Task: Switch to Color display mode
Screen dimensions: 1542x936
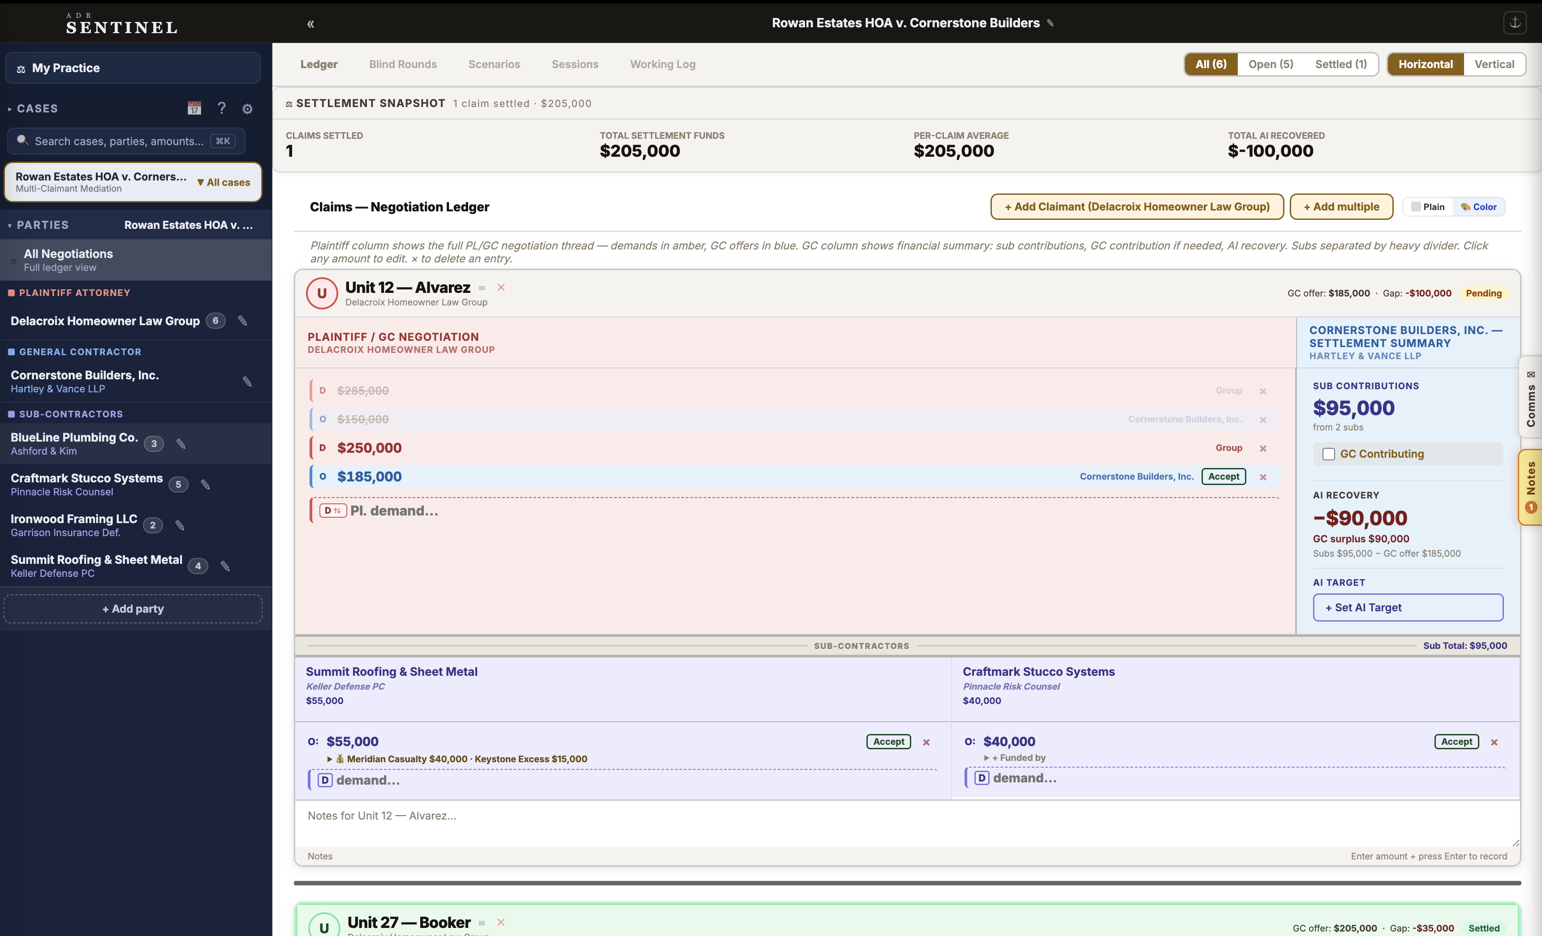Action: point(1479,206)
